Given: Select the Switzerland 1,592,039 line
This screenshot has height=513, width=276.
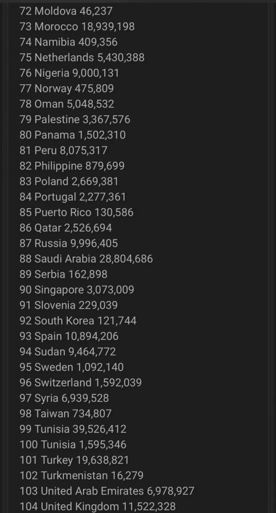Looking at the screenshot, I should click(x=80, y=383).
